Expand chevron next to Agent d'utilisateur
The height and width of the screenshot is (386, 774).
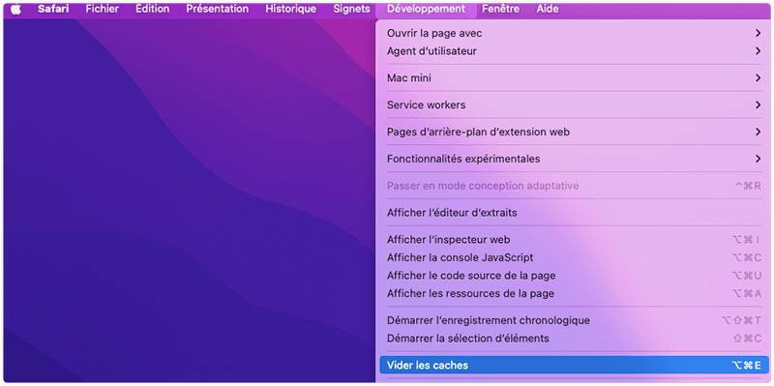[758, 51]
